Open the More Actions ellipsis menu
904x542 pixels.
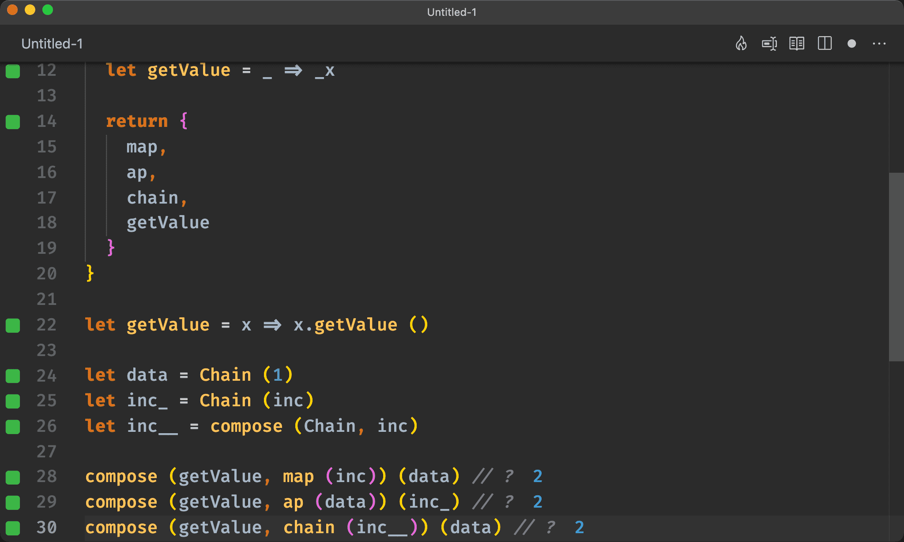coord(879,44)
